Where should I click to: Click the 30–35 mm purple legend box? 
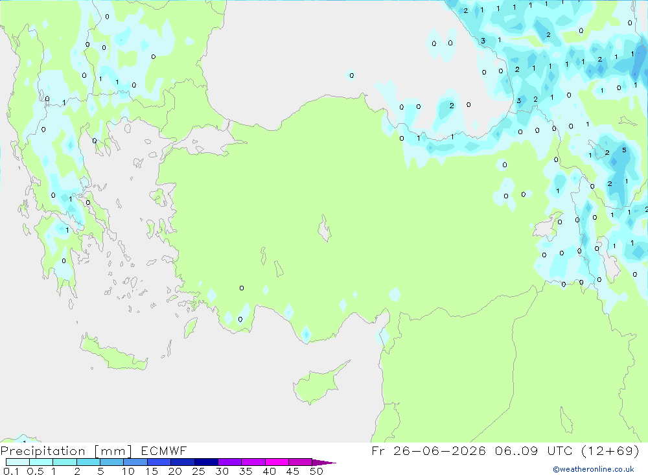click(229, 462)
